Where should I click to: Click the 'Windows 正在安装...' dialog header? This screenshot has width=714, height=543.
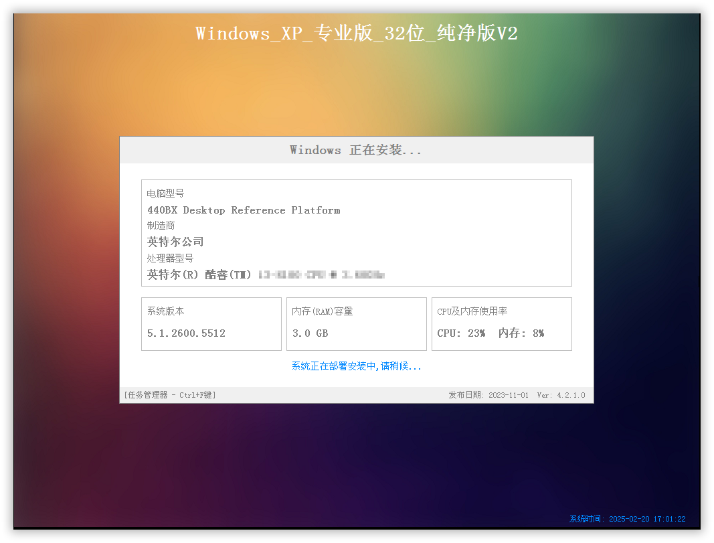pos(356,150)
